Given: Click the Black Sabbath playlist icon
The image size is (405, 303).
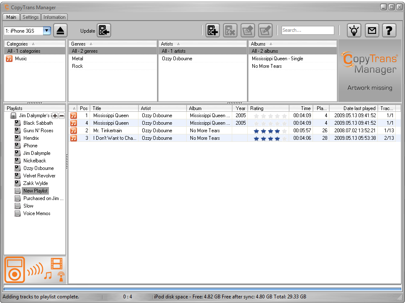Looking at the screenshot, I should (18, 123).
